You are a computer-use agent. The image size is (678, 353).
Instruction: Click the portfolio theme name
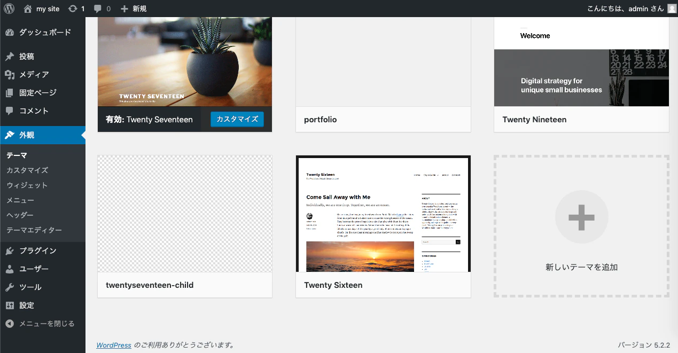pyautogui.click(x=321, y=120)
